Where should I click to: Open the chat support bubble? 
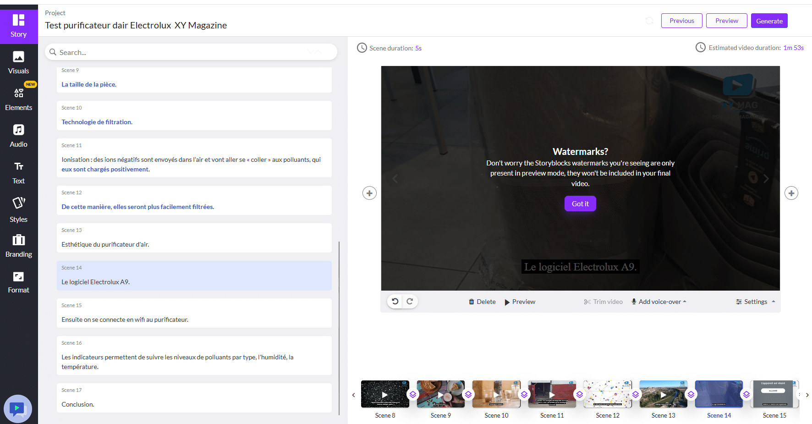pyautogui.click(x=18, y=408)
